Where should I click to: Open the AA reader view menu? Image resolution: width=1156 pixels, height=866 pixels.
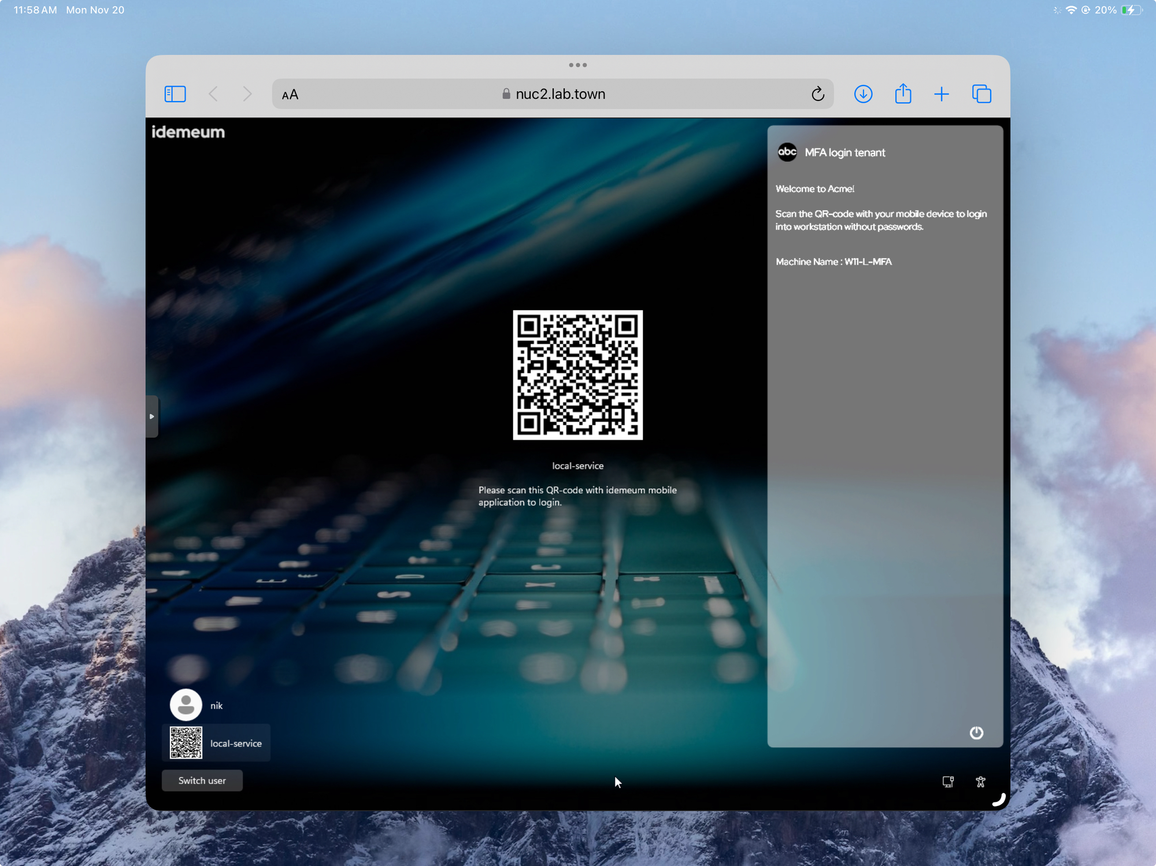pos(290,94)
